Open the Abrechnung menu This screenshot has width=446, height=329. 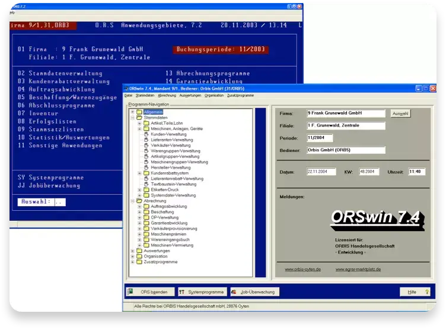tap(167, 96)
